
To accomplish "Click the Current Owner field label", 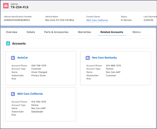I will pyautogui.click(x=93, y=17).
